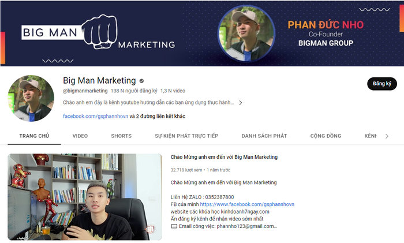Select the TRANG CHỦ tab
This screenshot has height=243, width=404.
(34, 136)
